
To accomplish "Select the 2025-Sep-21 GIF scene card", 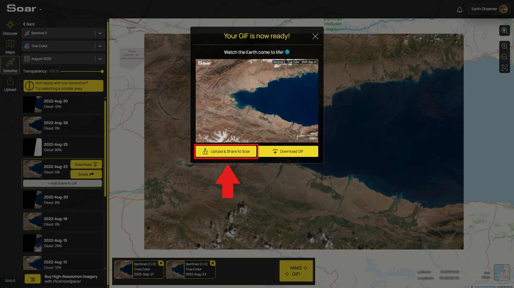I will tap(139, 270).
